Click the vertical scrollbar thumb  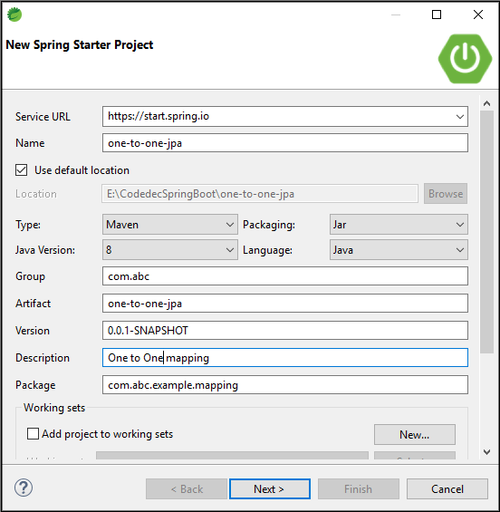tap(486, 232)
